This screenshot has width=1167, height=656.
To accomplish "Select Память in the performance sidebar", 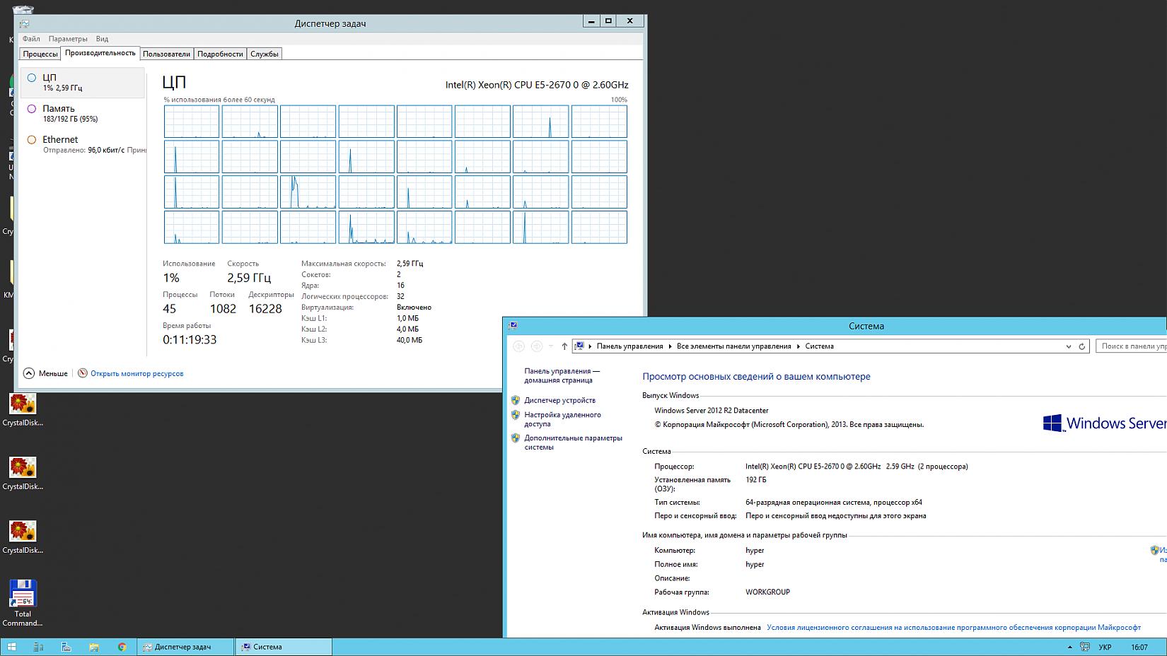I will (x=59, y=109).
